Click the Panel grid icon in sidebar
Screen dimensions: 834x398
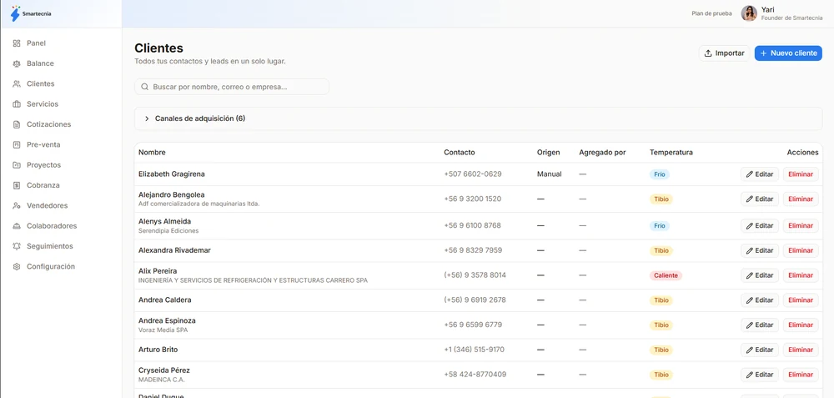(x=17, y=43)
